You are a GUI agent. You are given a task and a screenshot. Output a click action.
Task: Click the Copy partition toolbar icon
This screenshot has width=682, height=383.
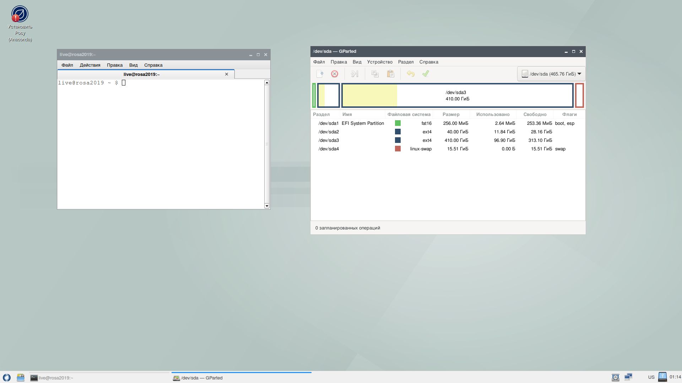coord(375,74)
